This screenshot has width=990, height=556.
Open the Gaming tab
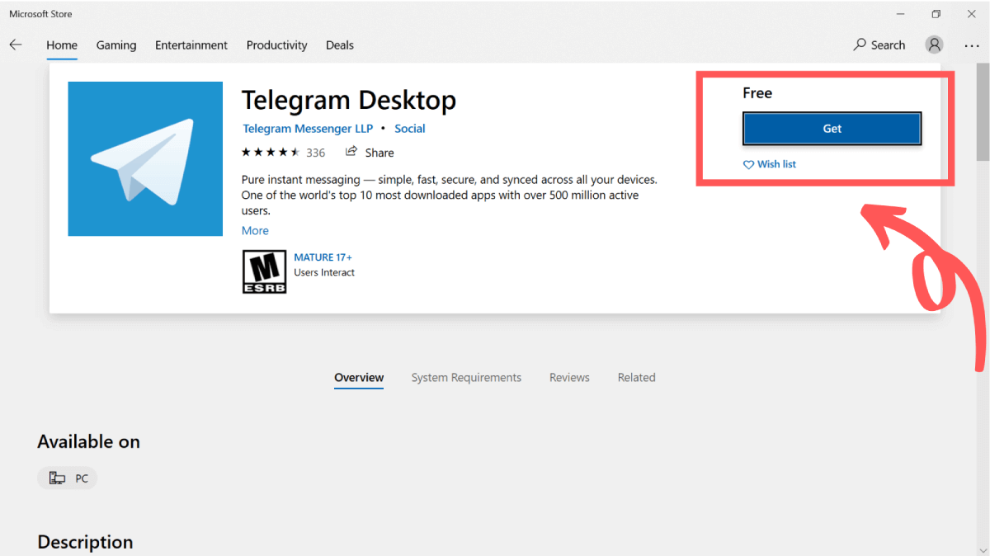coord(116,45)
